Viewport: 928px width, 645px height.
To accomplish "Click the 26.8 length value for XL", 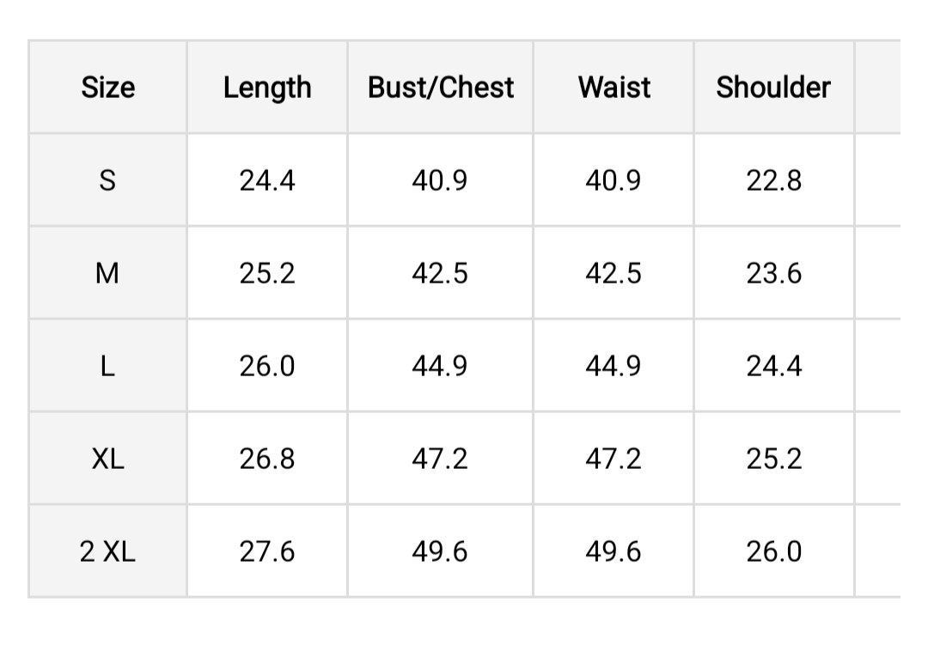I will [x=267, y=459].
